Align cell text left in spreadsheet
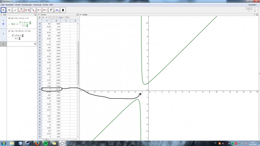260x146 pixels. coord(50,18)
